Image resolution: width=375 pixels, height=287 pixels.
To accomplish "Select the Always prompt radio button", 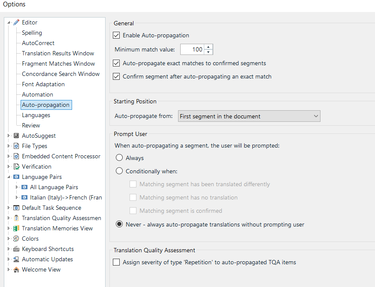I will tap(119, 158).
